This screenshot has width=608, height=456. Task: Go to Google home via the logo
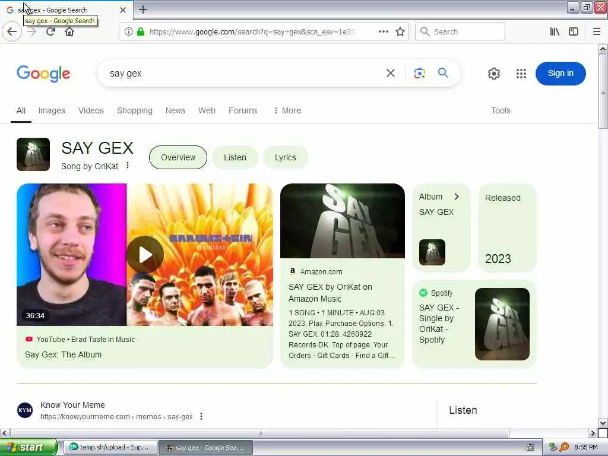coord(43,73)
